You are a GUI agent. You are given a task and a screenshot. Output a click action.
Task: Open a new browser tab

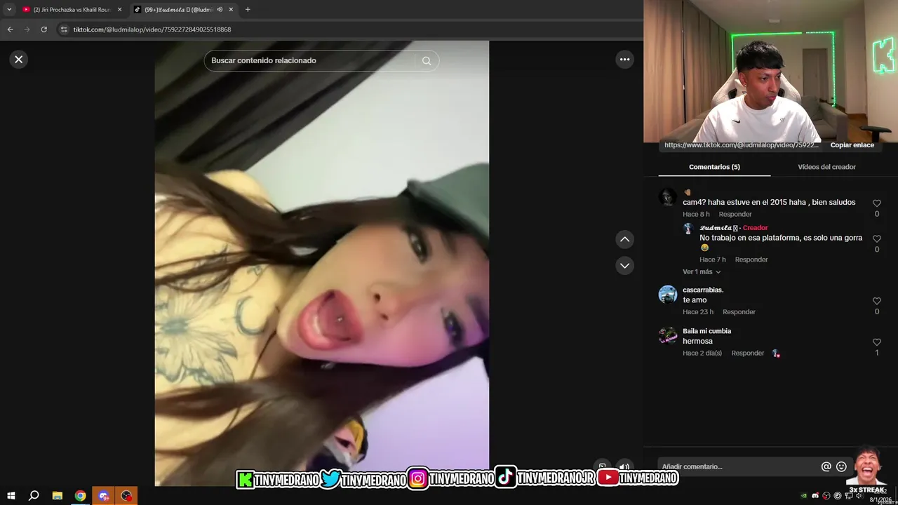(248, 9)
